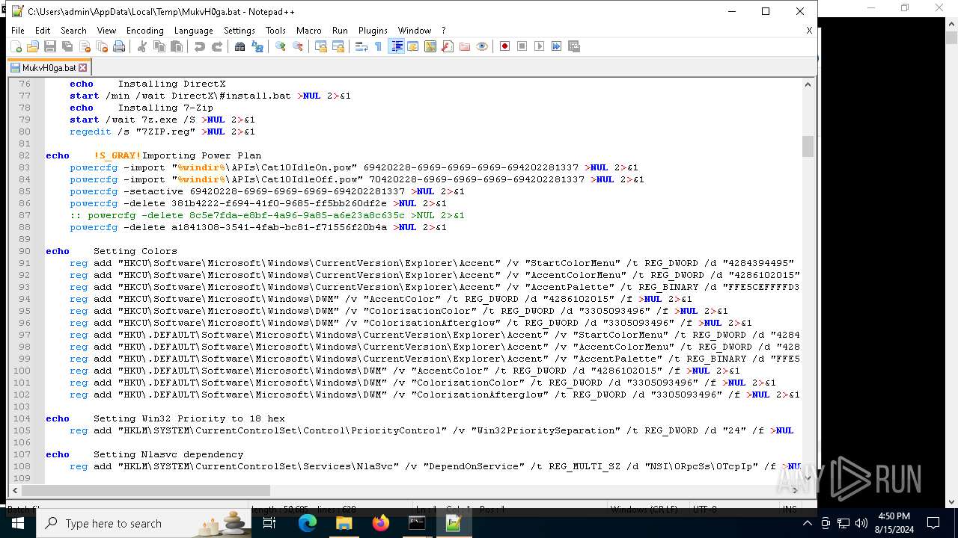
Task: Open the Plugins menu
Action: pos(373,31)
